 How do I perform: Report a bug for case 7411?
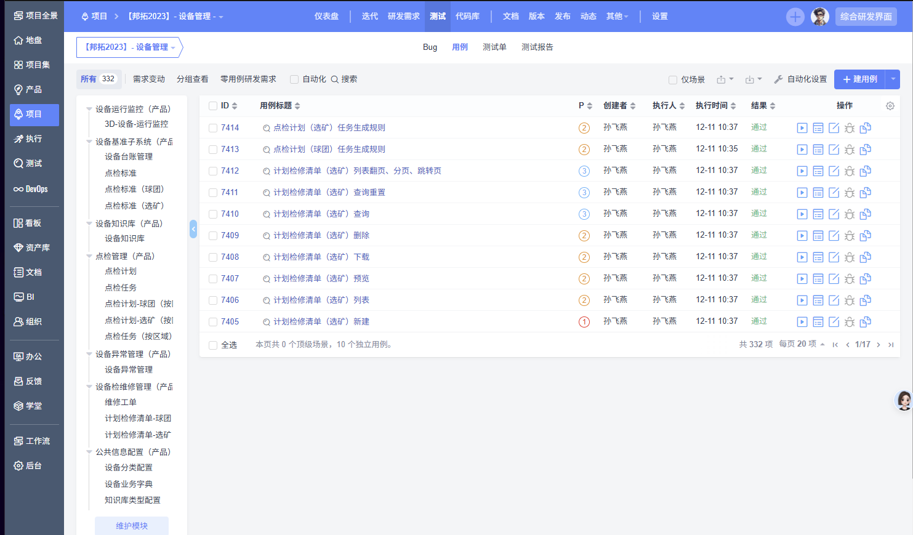(849, 193)
